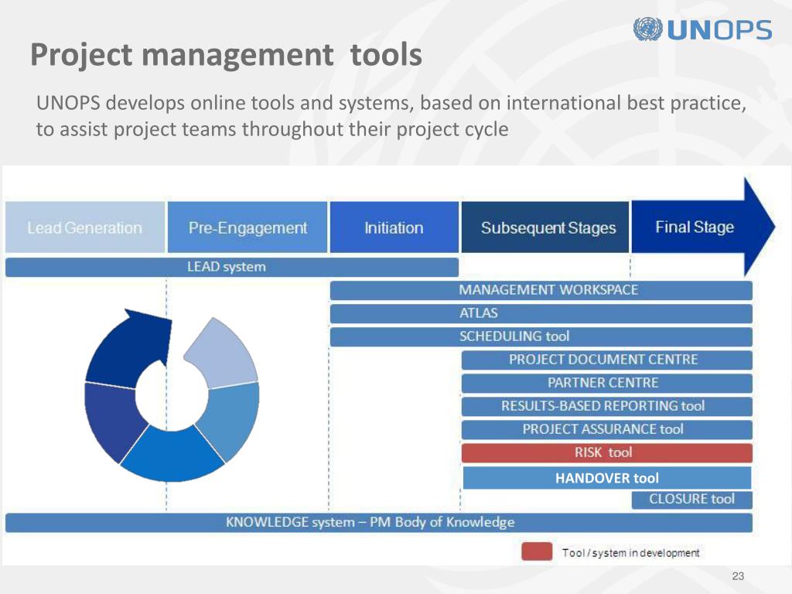792x594 pixels.
Task: Click the UNOPS wordmark text
Action: point(719,30)
